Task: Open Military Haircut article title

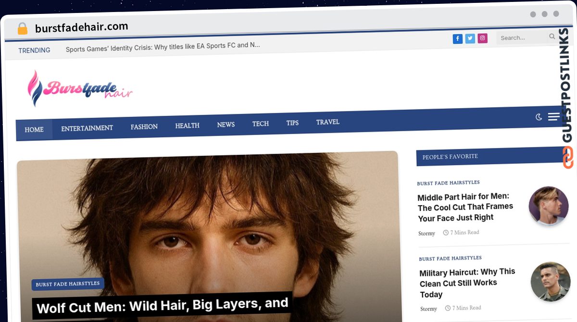Action: 468,283
